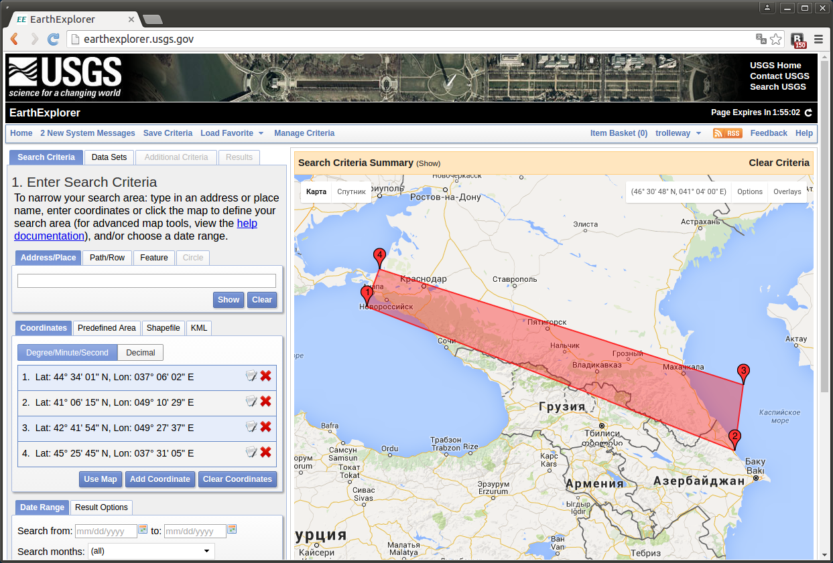Screen dimensions: 833x563
Task: Open the RSS feed icon
Action: click(x=727, y=133)
